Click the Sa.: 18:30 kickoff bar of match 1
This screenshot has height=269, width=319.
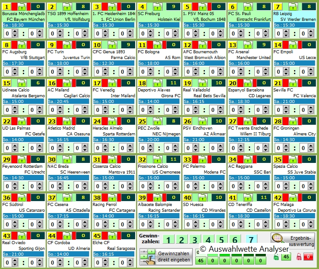23,25
